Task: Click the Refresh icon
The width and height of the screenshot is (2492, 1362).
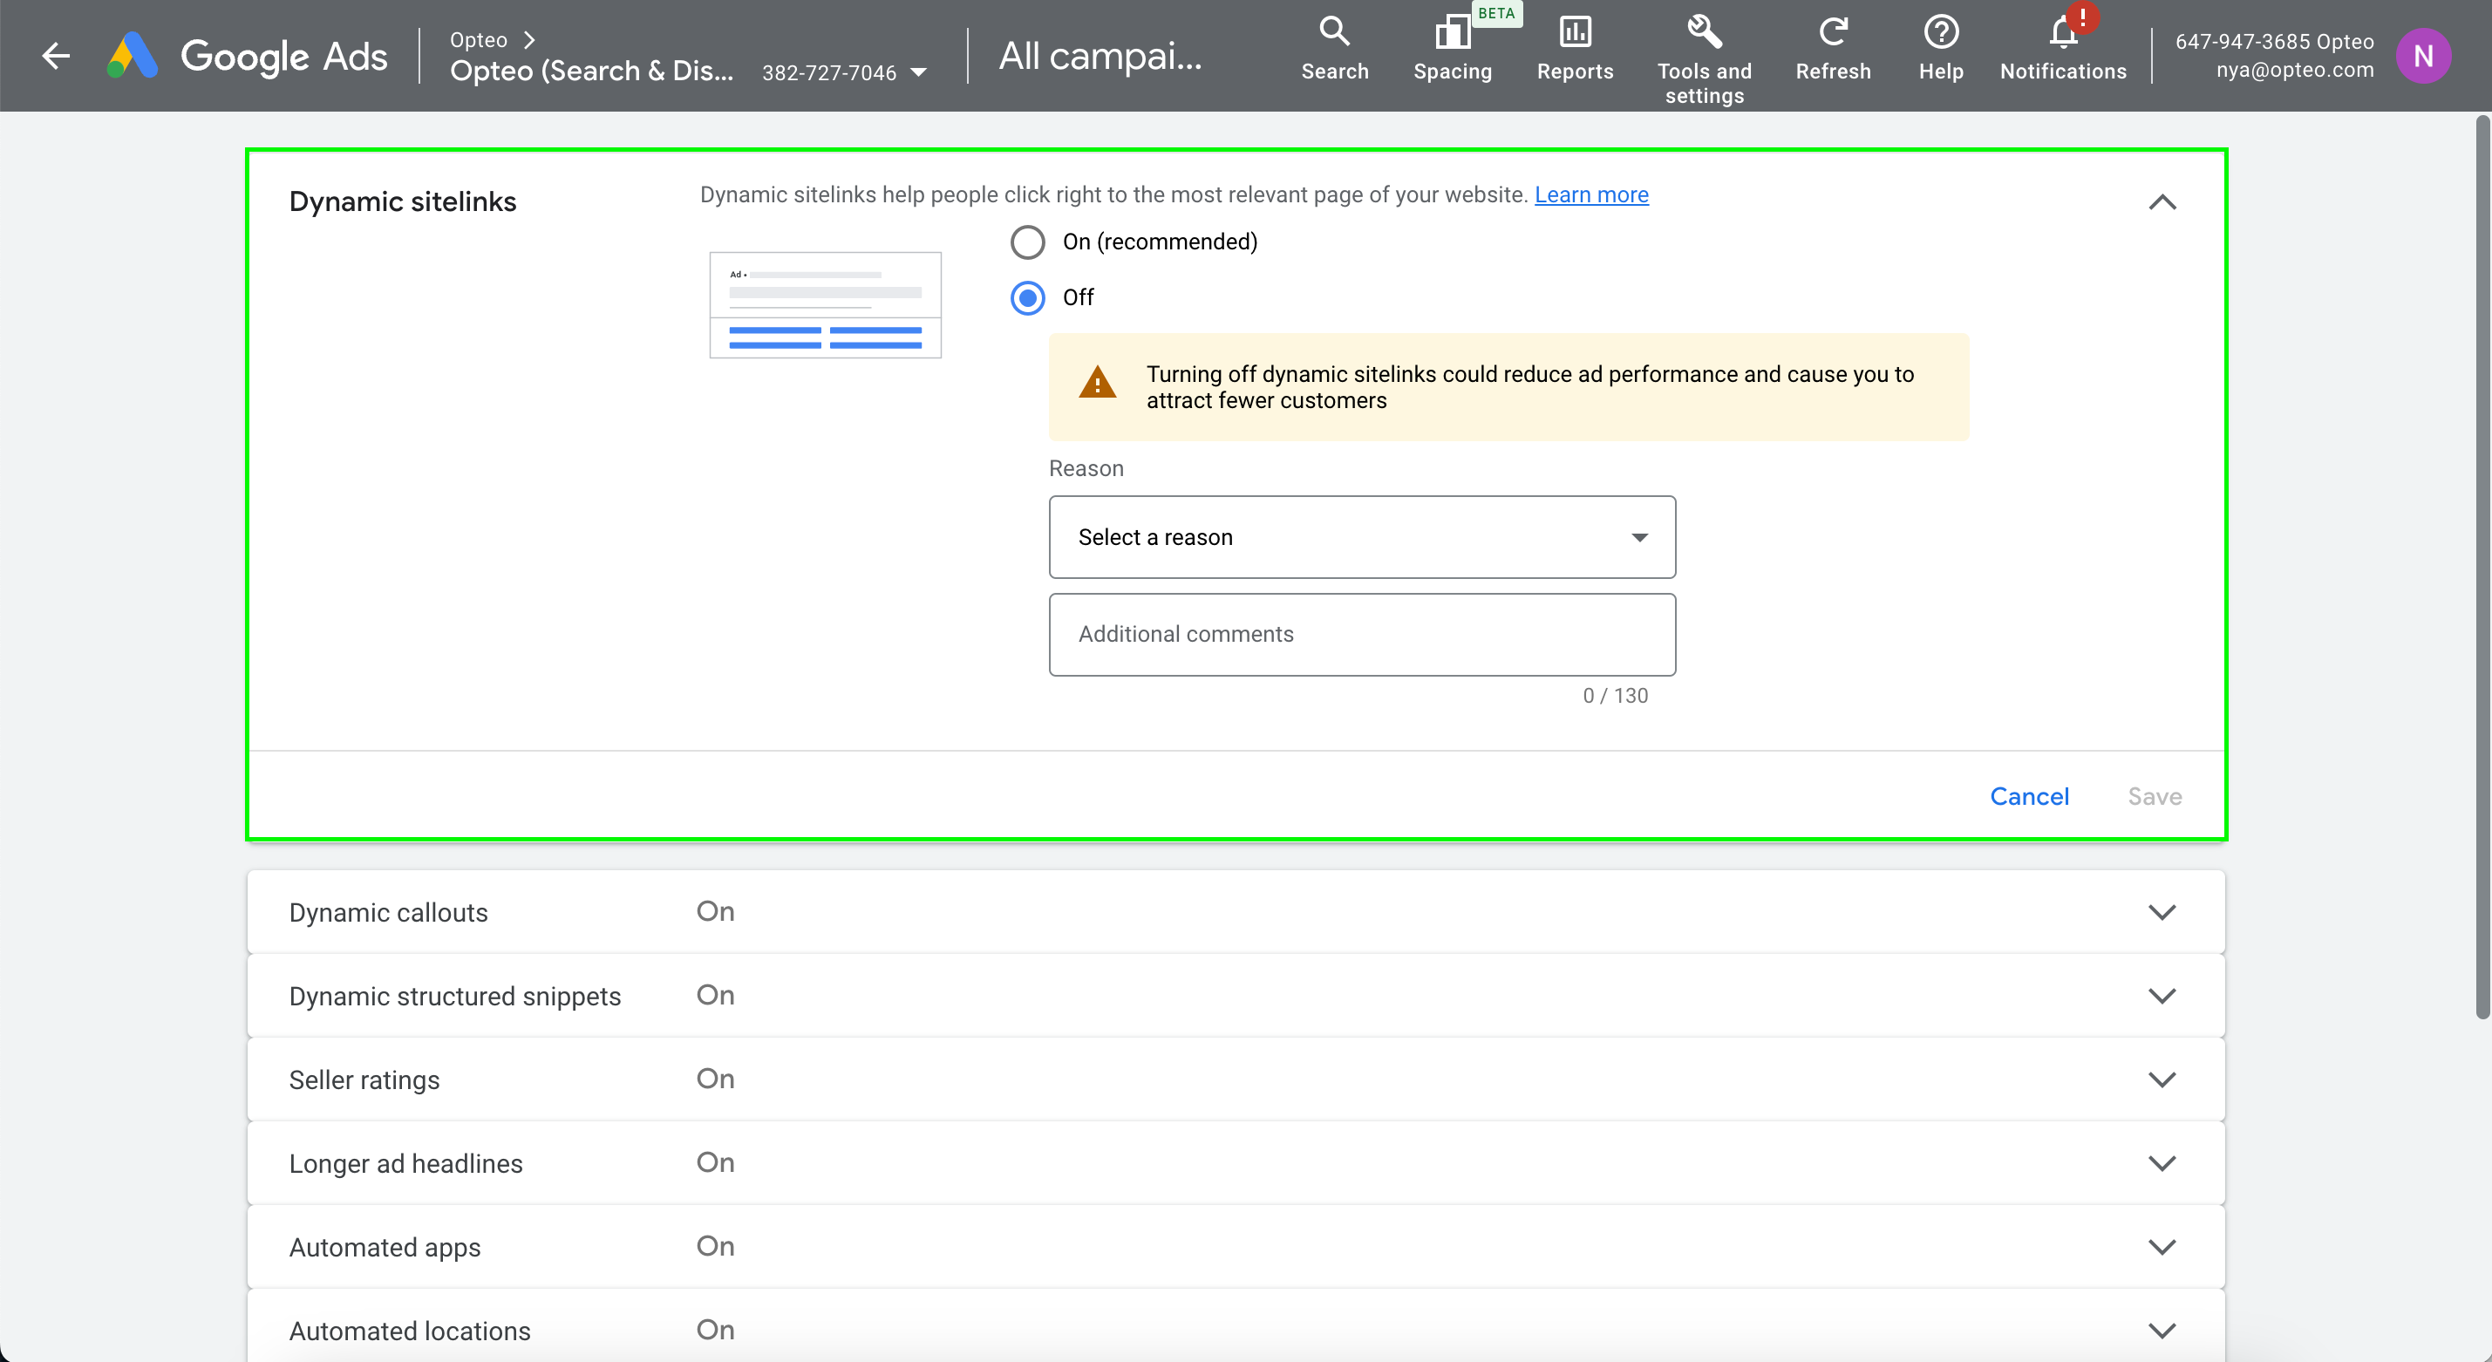Action: 1832,33
